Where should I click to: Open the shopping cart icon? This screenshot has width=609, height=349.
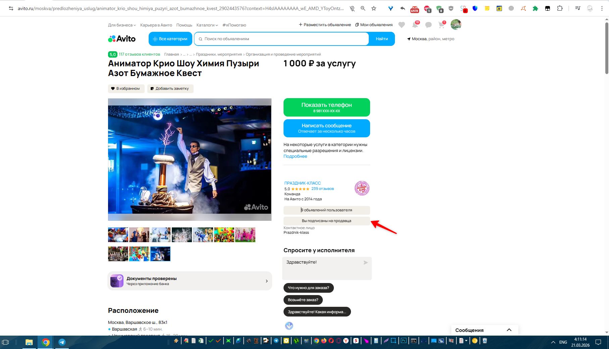441,25
